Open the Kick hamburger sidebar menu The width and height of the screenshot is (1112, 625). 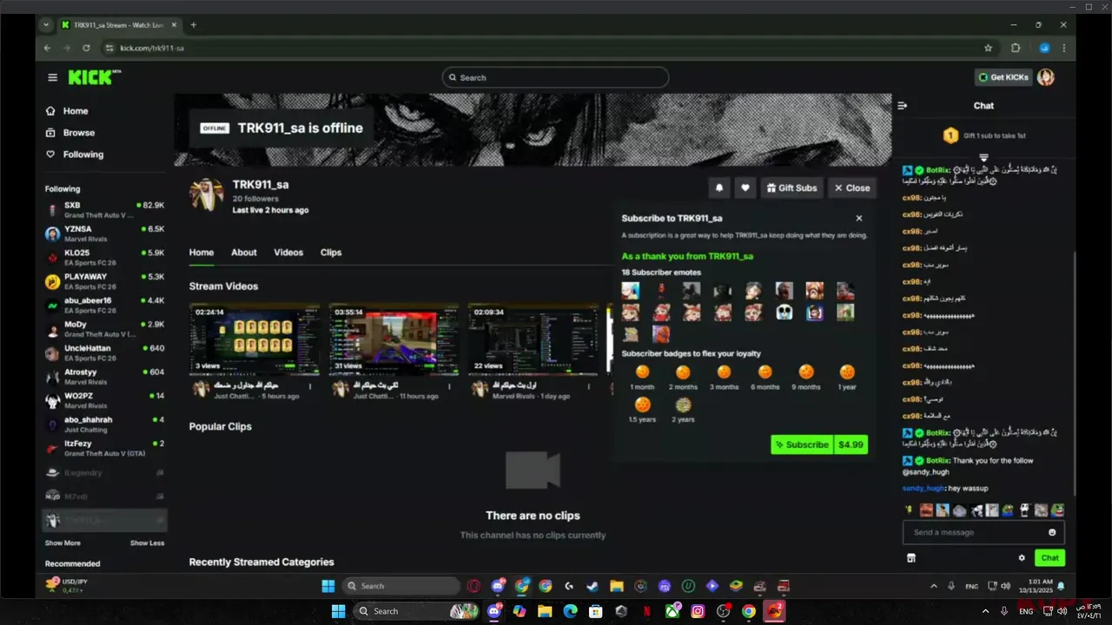(x=52, y=77)
